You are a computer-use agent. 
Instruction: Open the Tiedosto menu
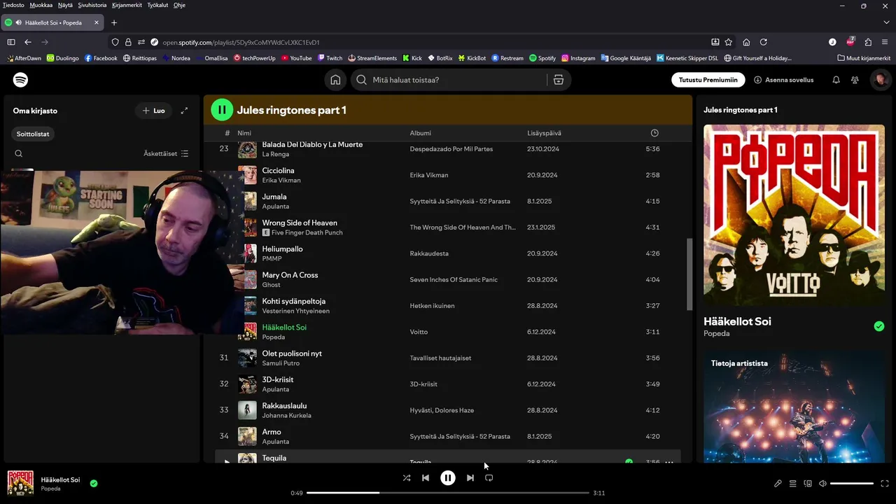[13, 5]
